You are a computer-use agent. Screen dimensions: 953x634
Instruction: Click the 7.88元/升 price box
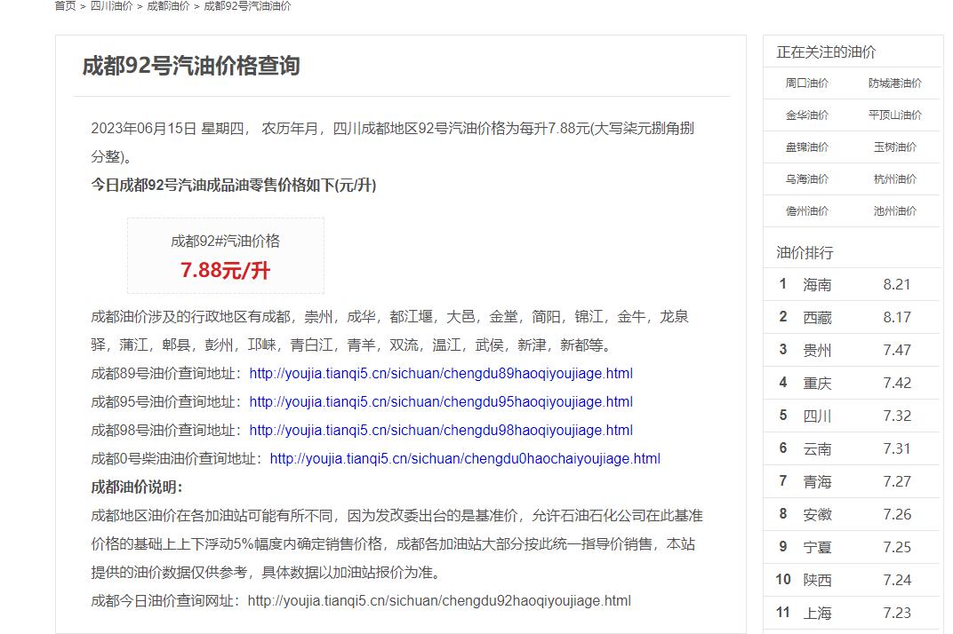click(x=225, y=257)
